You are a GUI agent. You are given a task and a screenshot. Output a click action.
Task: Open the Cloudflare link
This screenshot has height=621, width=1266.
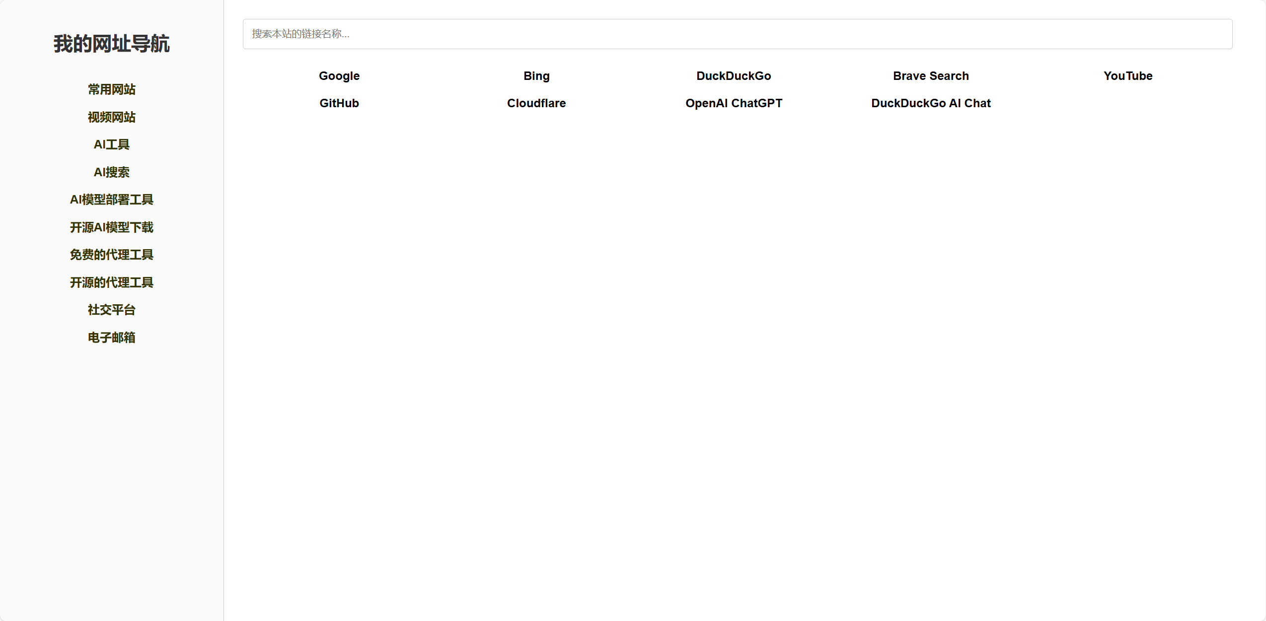(536, 103)
